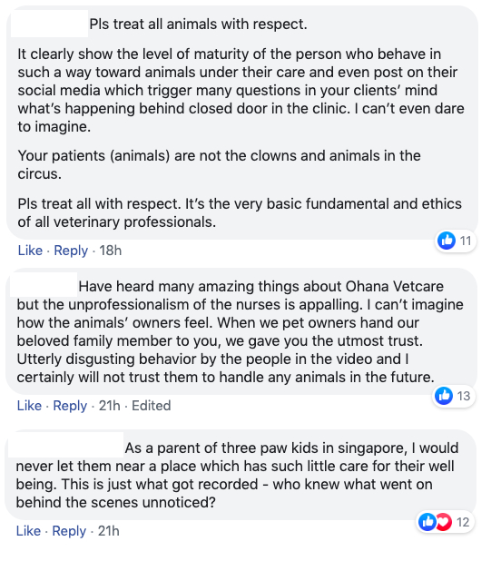The height and width of the screenshot is (561, 501).
Task: Like the 'three paw kids' comment
Action: click(29, 531)
